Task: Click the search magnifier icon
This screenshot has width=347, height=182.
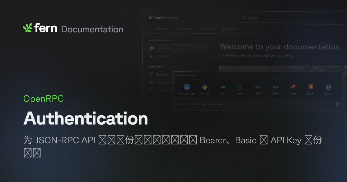Action: click(x=243, y=18)
